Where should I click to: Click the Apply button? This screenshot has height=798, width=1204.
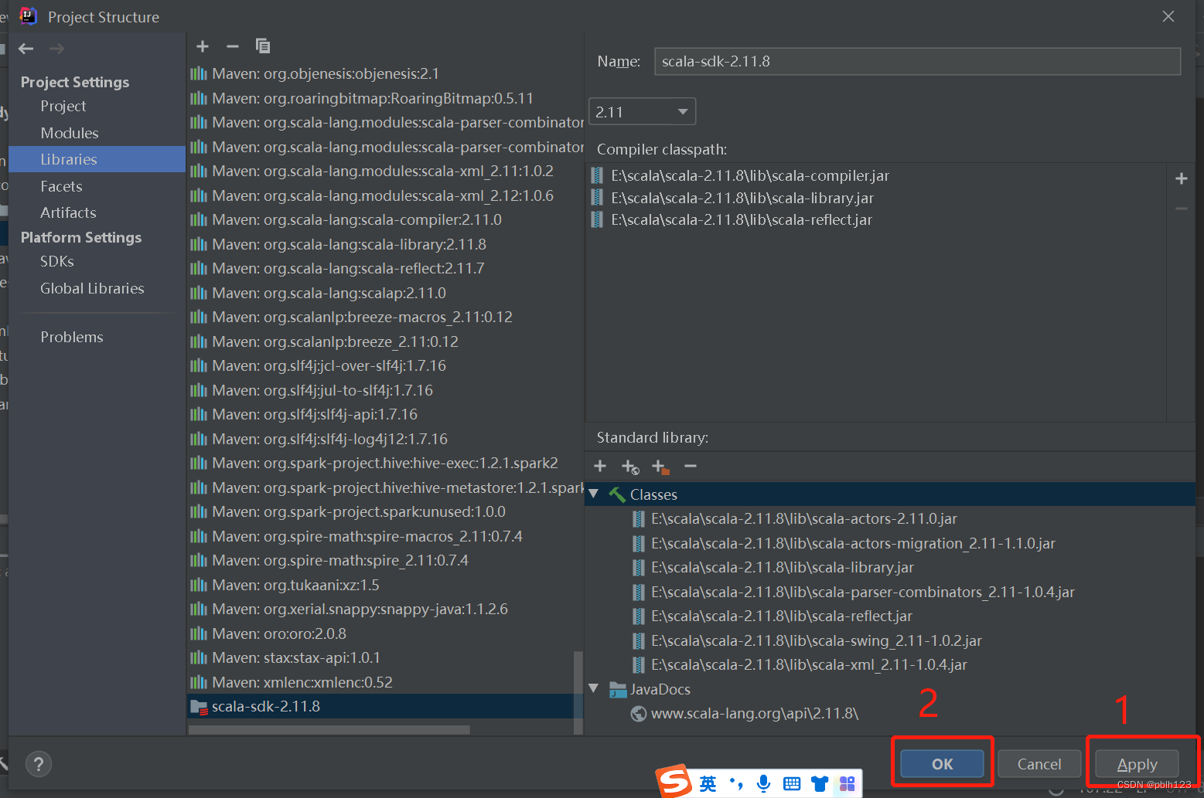click(x=1137, y=764)
